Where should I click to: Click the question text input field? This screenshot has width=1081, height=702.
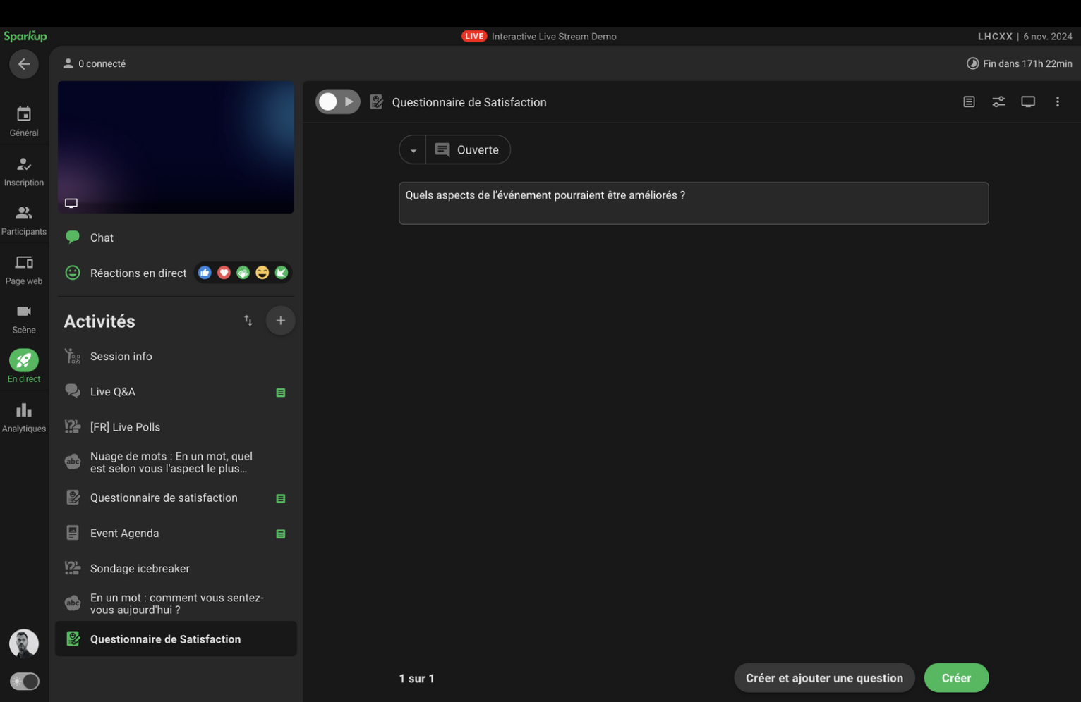(693, 203)
